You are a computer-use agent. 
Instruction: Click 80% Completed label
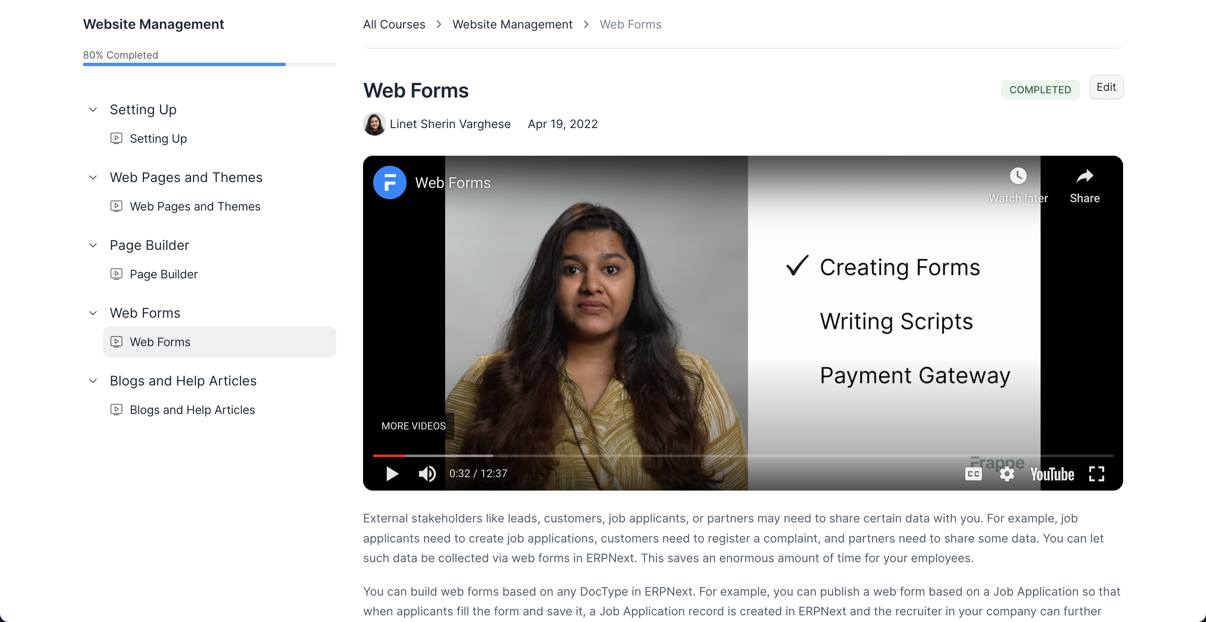click(121, 55)
